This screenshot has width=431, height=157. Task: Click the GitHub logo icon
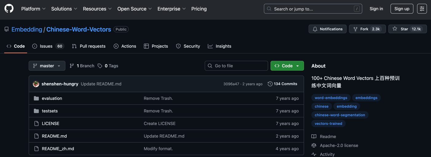[9, 9]
